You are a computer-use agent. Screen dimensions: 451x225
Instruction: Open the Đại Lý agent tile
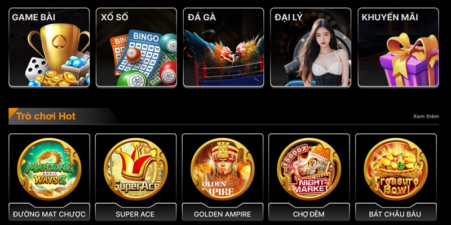pyautogui.click(x=311, y=47)
